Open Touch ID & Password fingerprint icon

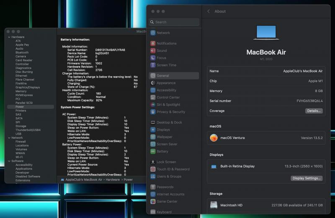pyautogui.click(x=153, y=169)
